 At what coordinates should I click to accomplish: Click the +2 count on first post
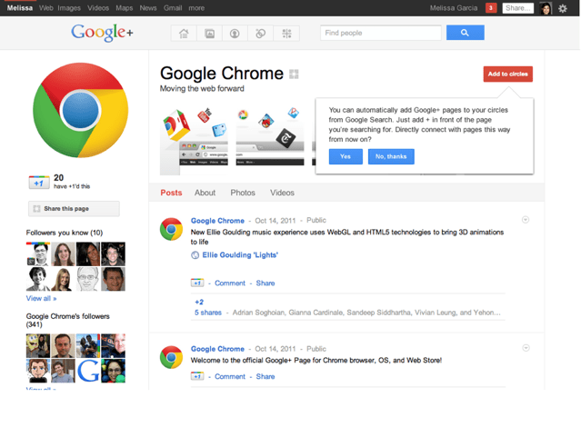click(199, 302)
